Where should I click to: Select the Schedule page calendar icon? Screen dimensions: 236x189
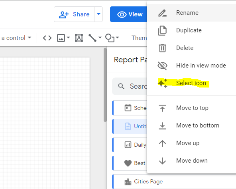point(128,108)
